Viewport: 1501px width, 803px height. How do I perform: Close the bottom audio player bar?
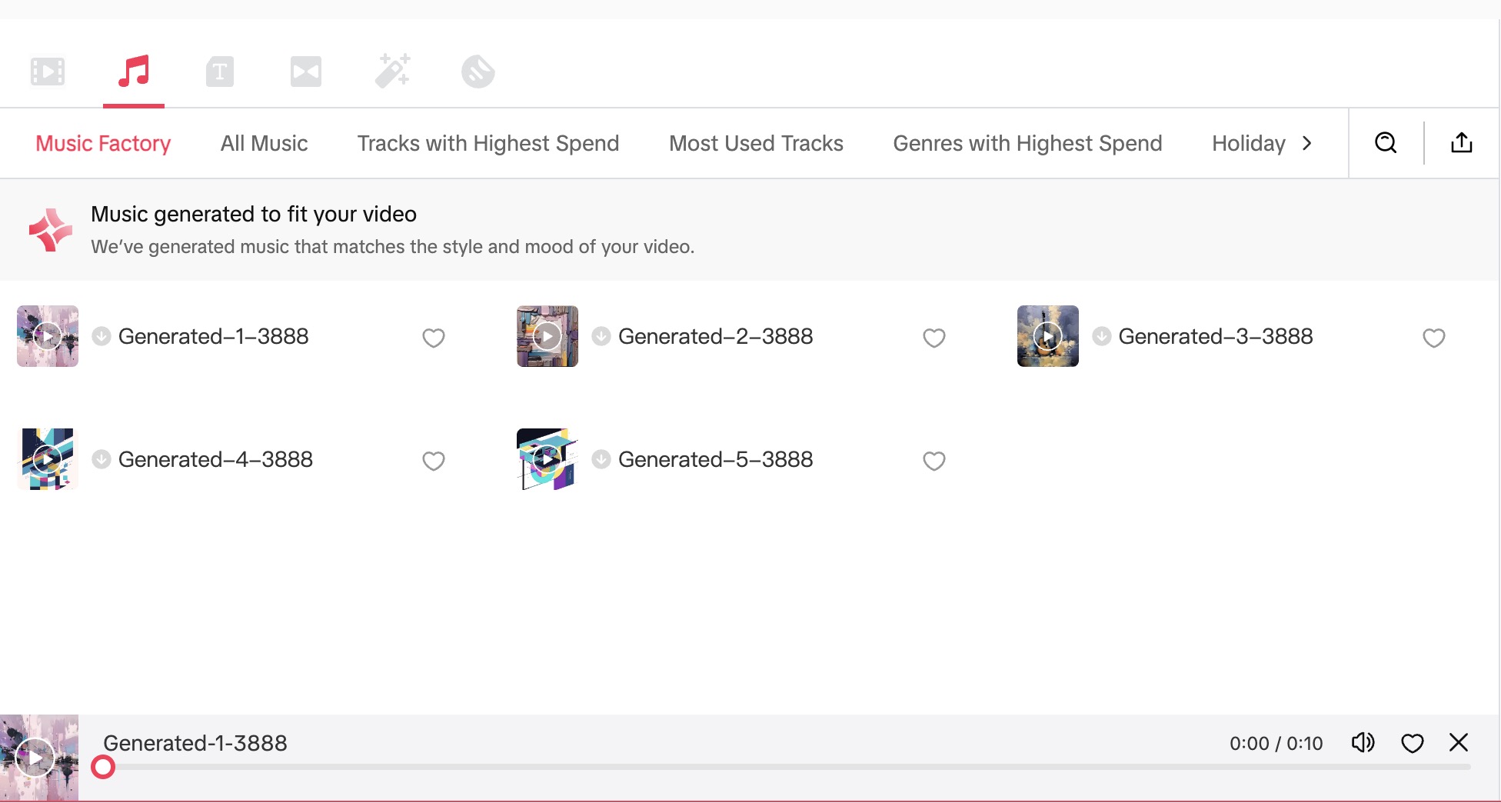tap(1458, 742)
